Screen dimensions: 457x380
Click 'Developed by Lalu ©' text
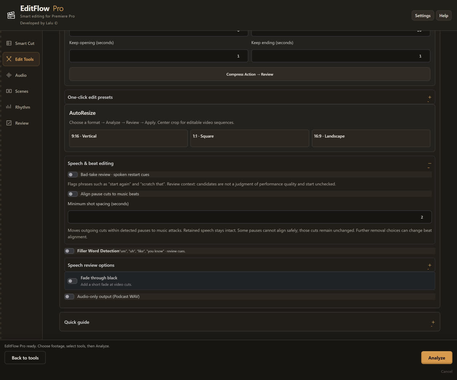39,23
